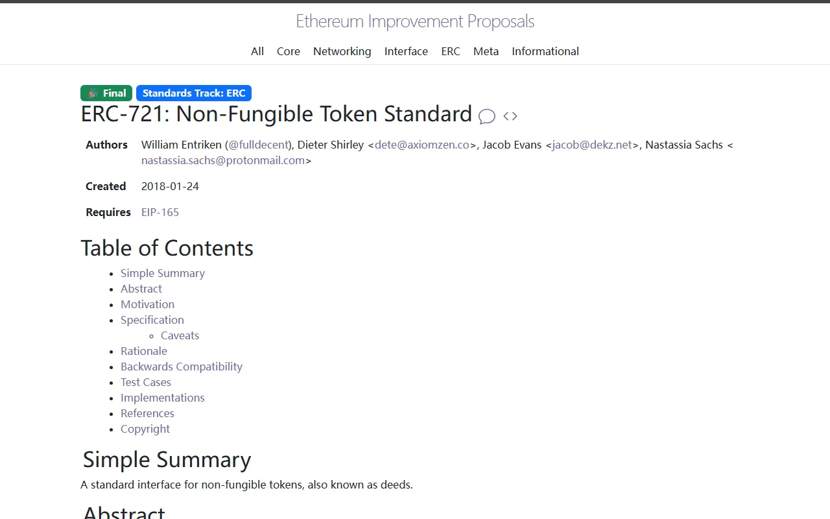Jump to Caveats subsection link
The image size is (830, 519).
point(180,335)
